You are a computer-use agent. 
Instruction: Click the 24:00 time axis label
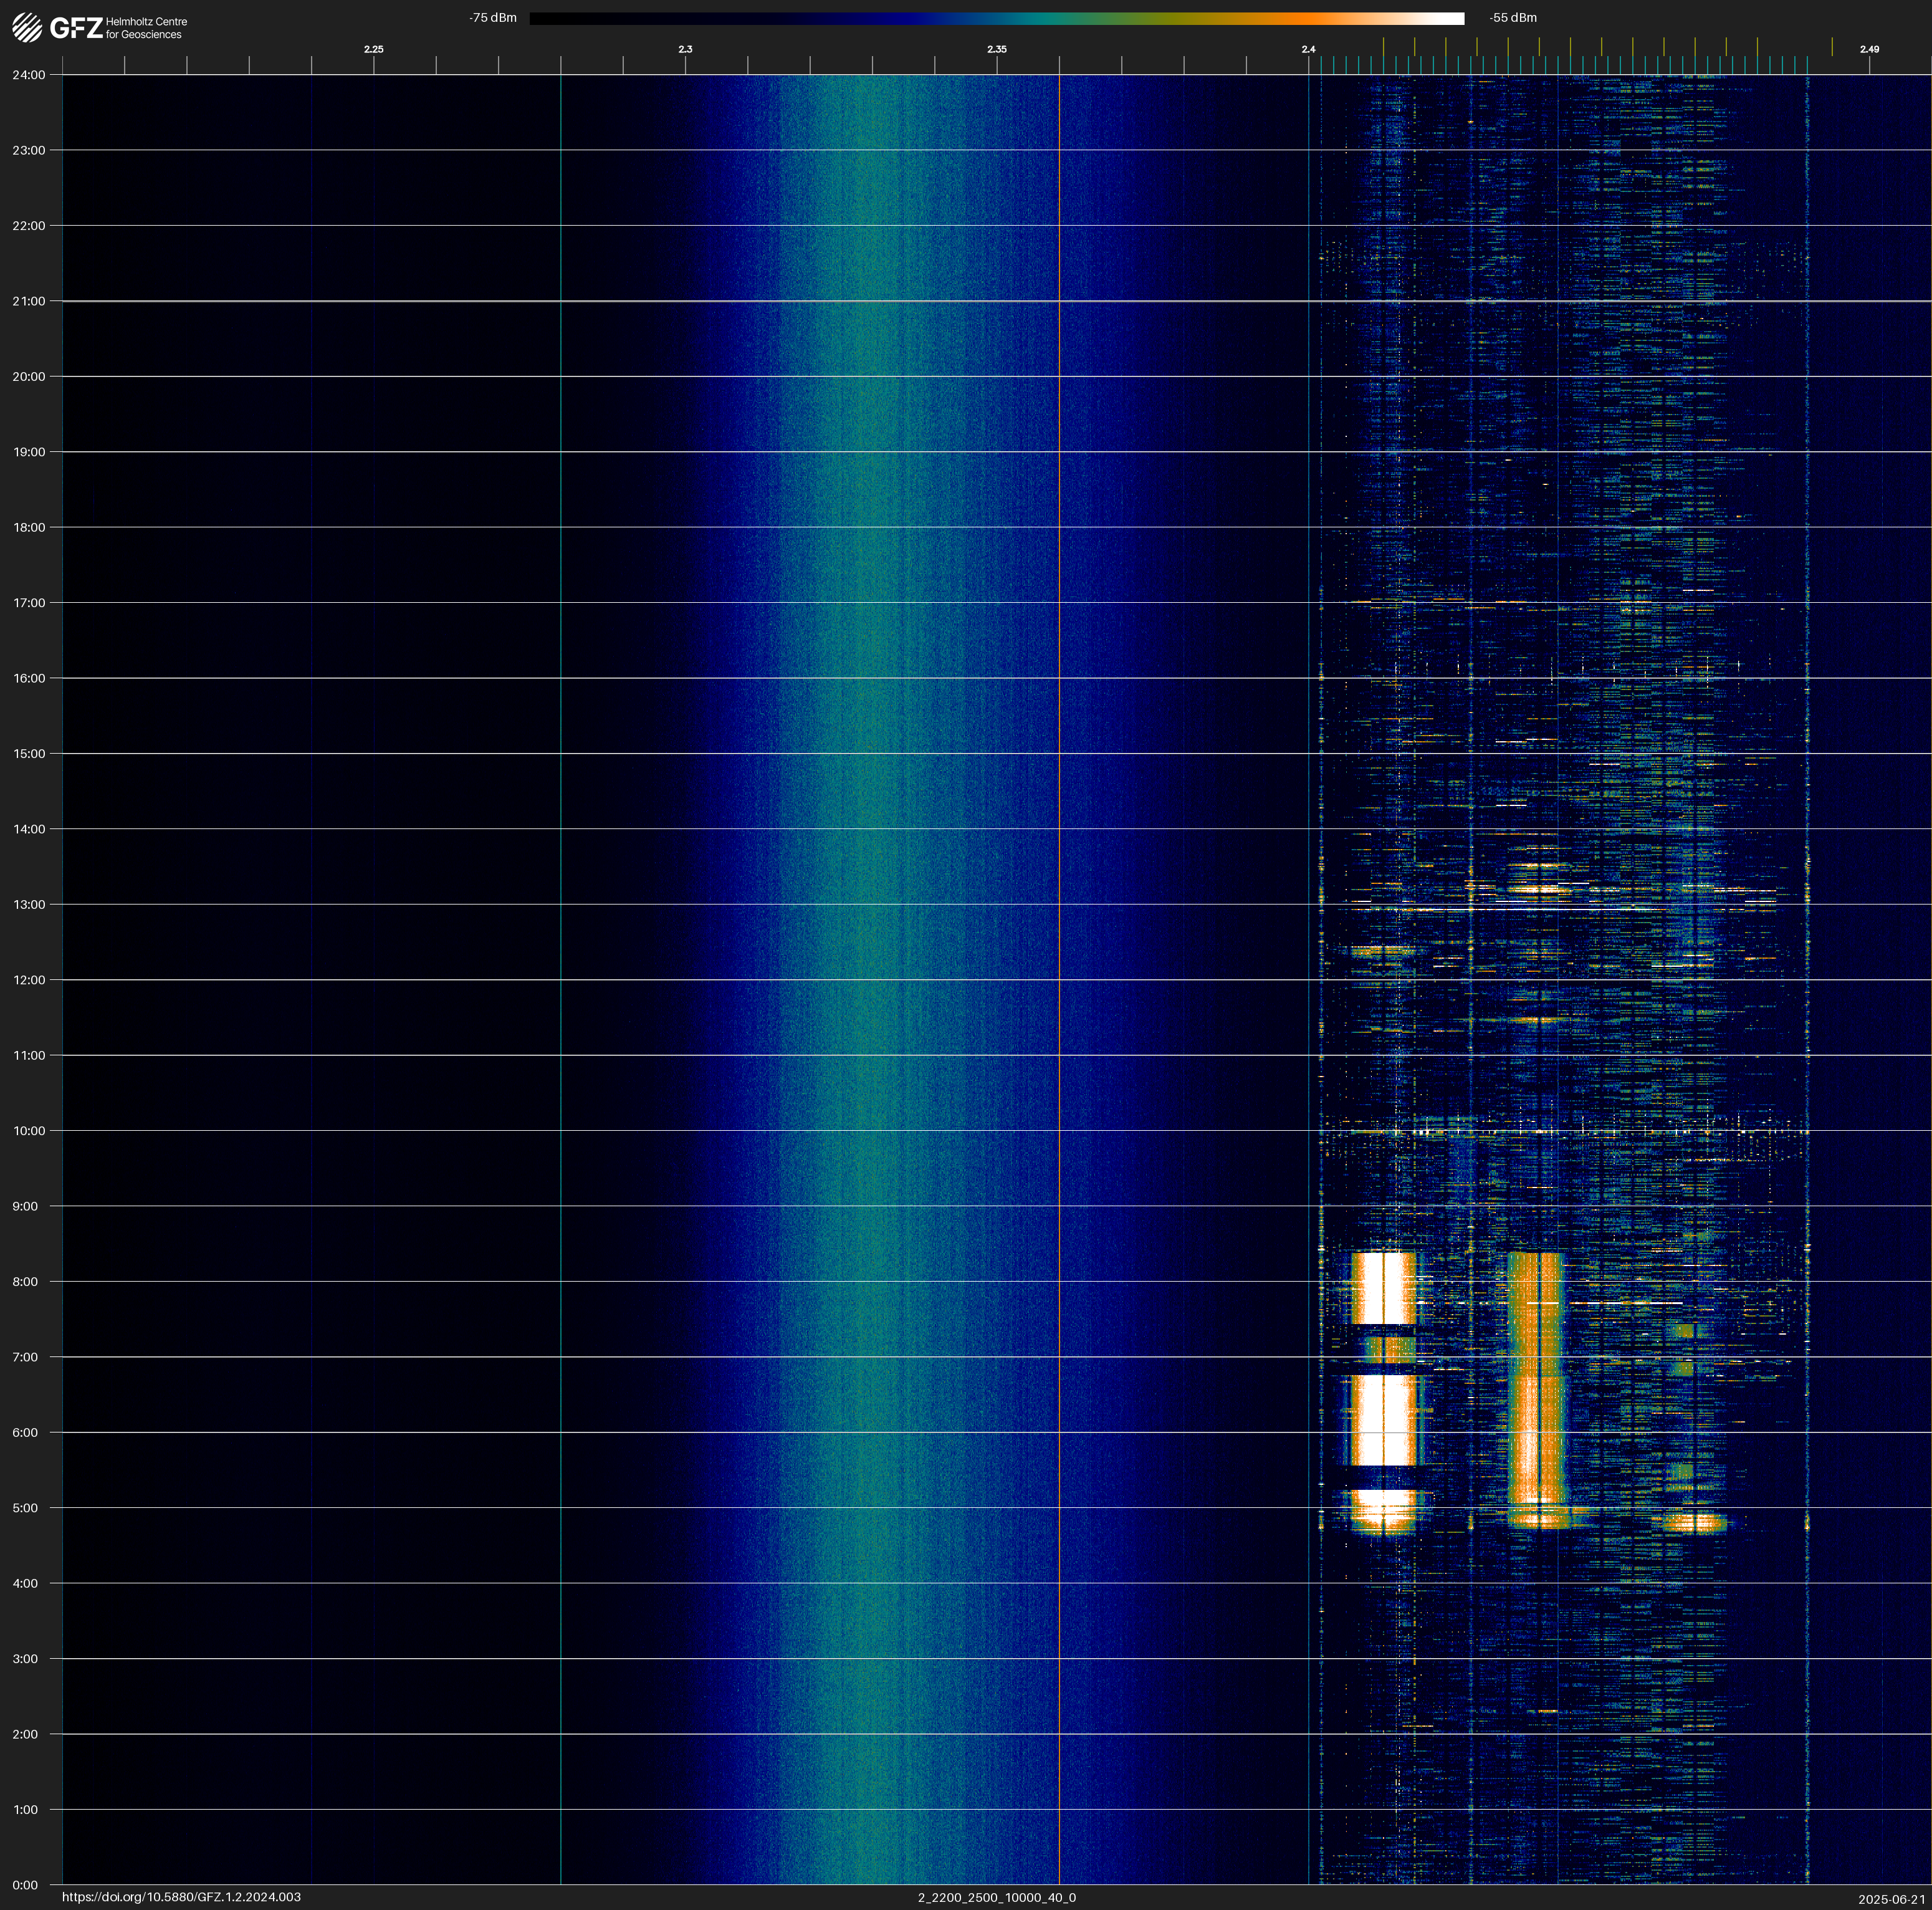(x=29, y=75)
